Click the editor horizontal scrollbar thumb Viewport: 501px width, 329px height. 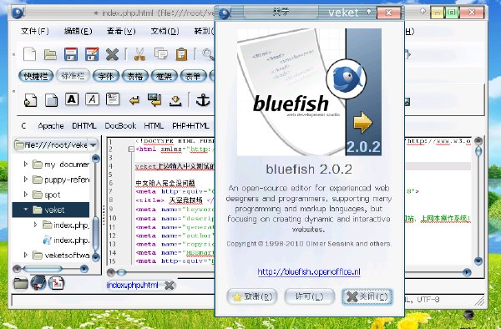tap(121, 272)
